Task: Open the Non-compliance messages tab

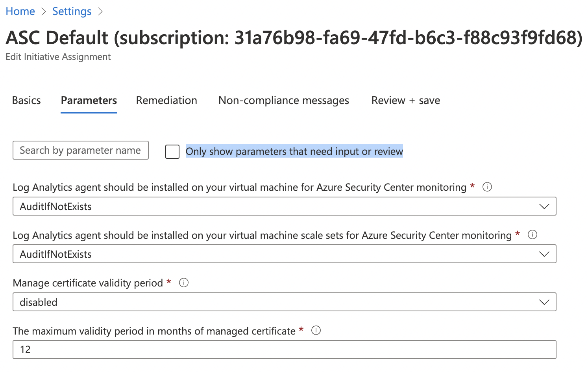Action: (283, 100)
